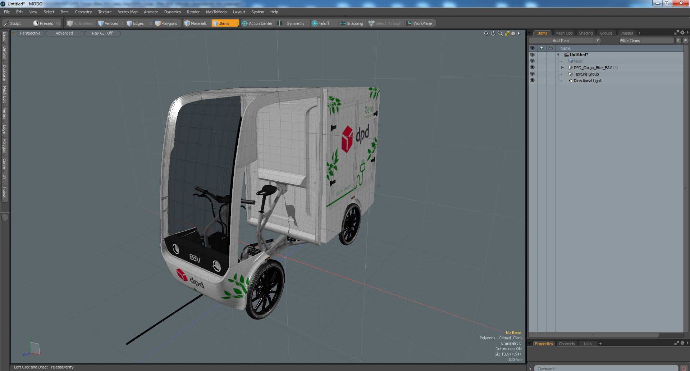The height and width of the screenshot is (371, 690).
Task: Click the clapperboard icon of the Untitled scene
Action: coord(566,55)
